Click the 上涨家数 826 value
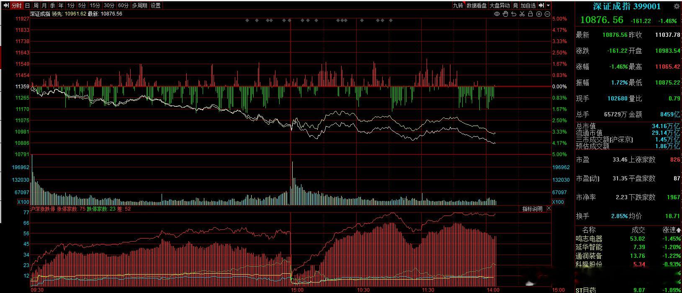682x293 pixels. tap(675, 159)
